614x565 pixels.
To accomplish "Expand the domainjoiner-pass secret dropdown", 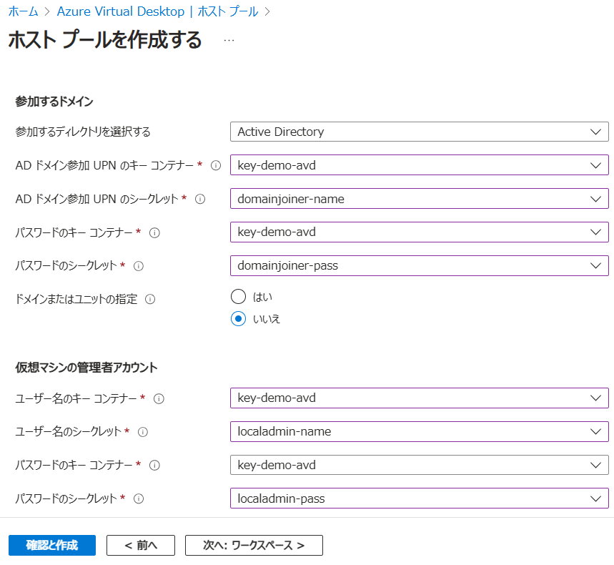I will [x=419, y=265].
